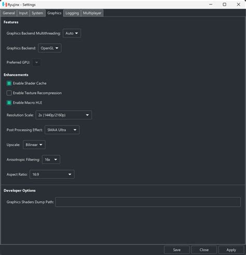246x255 pixels.
Task: Click the Enable Macro HLE label
Action: (x=28, y=103)
